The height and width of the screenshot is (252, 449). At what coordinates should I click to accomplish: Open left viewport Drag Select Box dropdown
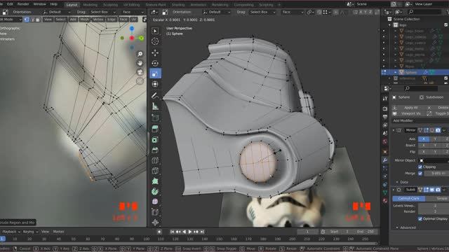click(x=103, y=12)
